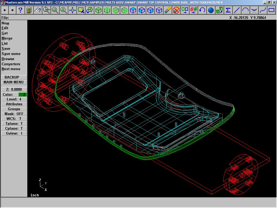
Task: Toggle the Mask: OFF setting
Action: point(14,114)
